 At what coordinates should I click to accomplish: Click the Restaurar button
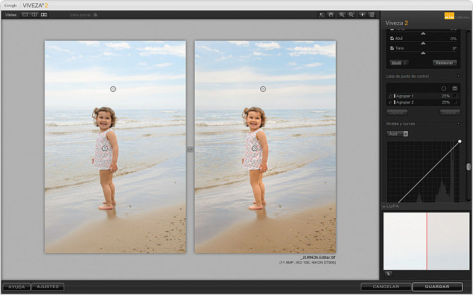pos(445,63)
